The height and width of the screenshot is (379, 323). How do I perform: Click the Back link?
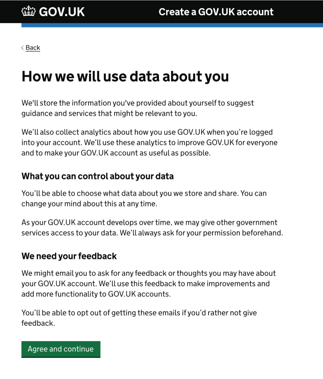[x=32, y=48]
